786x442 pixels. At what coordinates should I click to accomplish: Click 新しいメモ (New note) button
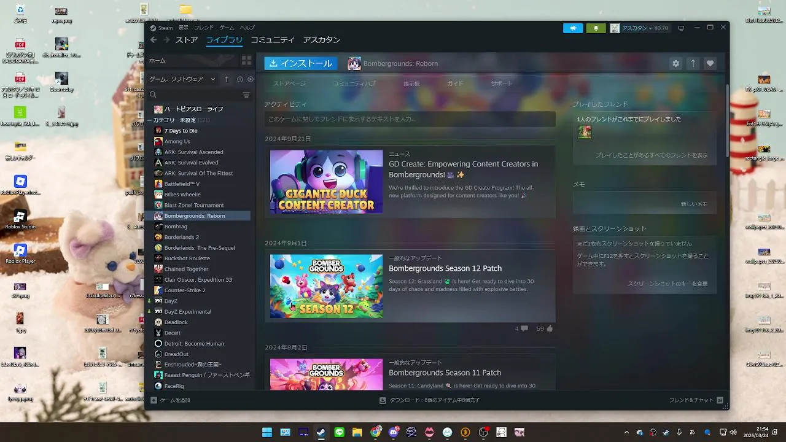click(x=695, y=204)
